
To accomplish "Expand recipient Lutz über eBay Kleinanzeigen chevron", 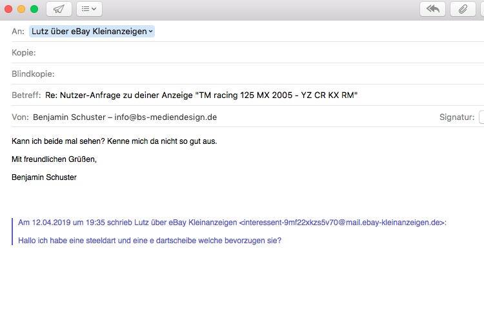I will coord(150,32).
